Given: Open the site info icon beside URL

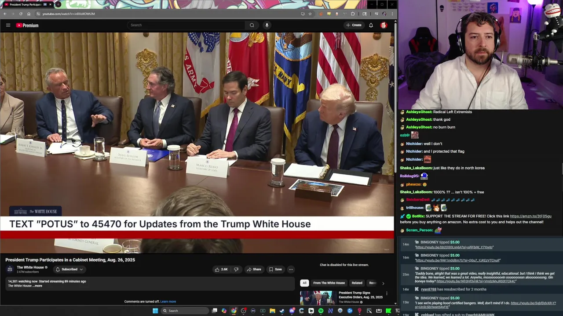Looking at the screenshot, I should 38,14.
